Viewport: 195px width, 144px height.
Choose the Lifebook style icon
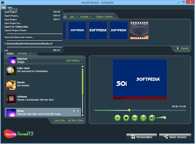pyautogui.click(x=11, y=99)
